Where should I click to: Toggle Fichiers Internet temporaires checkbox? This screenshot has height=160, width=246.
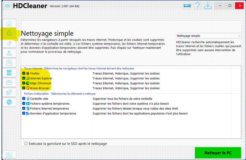[24, 108]
